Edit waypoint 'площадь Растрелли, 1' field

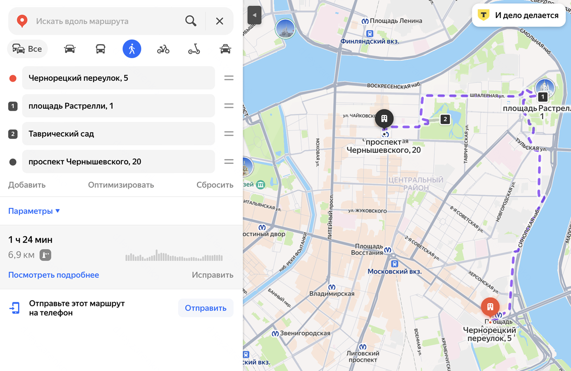118,106
